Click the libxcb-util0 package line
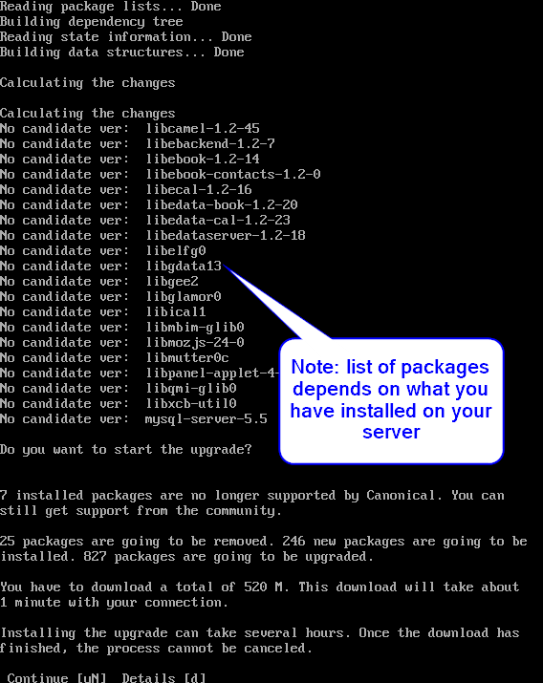The image size is (543, 683). pyautogui.click(x=119, y=403)
